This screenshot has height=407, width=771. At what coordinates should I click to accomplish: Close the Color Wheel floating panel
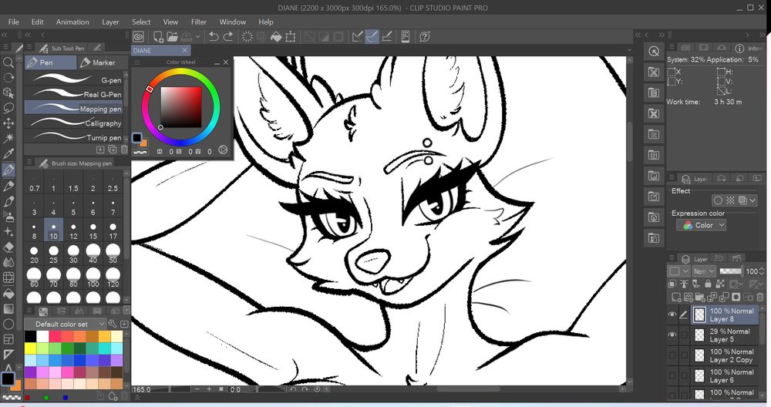(226, 62)
